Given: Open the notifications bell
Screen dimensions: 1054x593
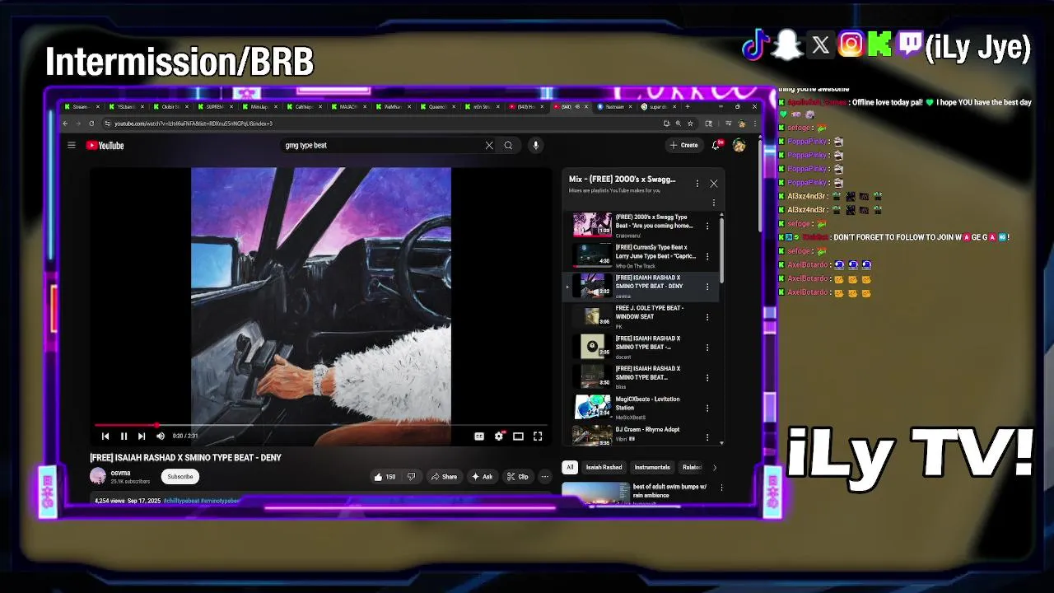Looking at the screenshot, I should 716,146.
